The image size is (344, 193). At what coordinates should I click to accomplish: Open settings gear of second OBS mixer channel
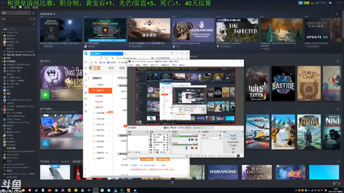(x=197, y=148)
